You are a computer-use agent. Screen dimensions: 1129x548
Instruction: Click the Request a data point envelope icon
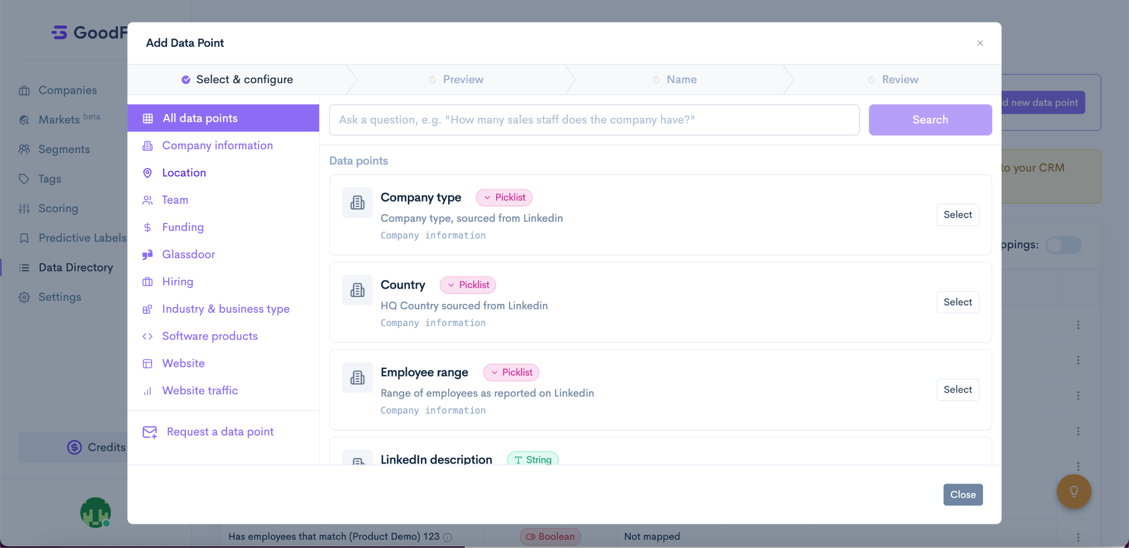[x=149, y=432]
